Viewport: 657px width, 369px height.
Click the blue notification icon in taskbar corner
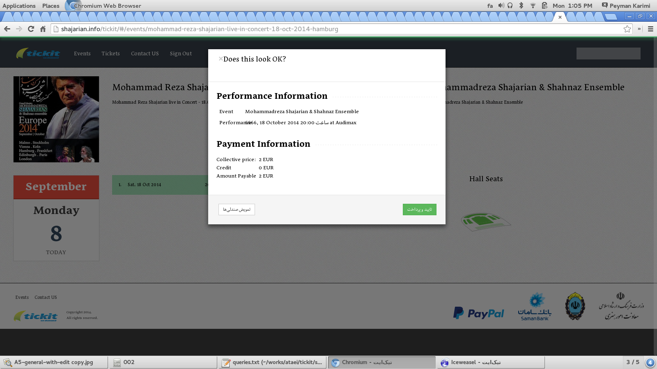pos(650,362)
